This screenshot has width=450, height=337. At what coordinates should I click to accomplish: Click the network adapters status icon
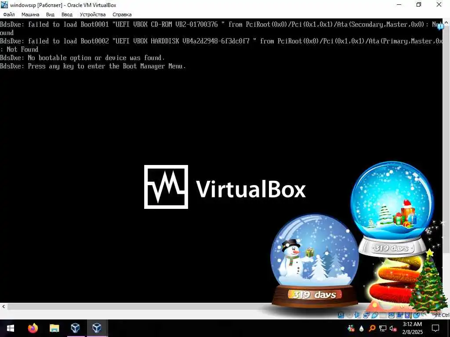click(366, 315)
